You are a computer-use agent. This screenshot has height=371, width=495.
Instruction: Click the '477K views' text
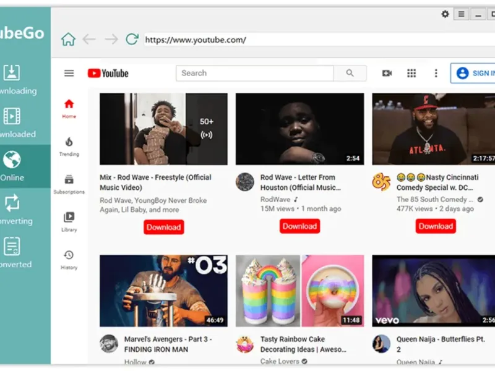click(415, 209)
